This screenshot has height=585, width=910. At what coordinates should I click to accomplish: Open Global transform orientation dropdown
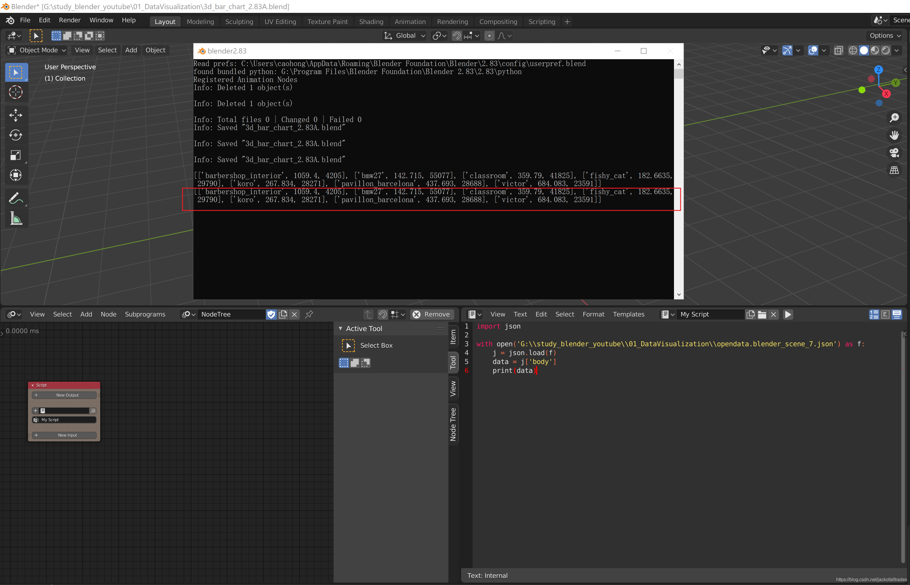pyautogui.click(x=405, y=36)
